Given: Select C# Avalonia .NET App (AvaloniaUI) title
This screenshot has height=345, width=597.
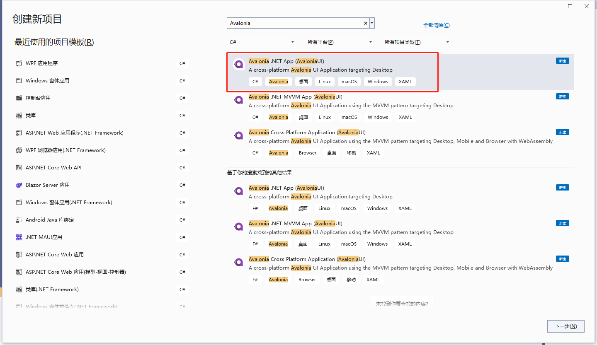Looking at the screenshot, I should 286,61.
